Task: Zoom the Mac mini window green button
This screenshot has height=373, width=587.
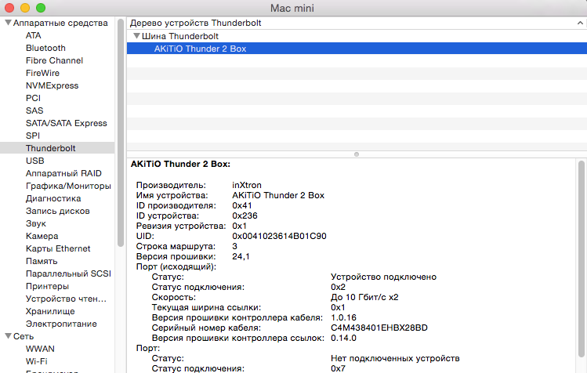Action: (x=41, y=8)
